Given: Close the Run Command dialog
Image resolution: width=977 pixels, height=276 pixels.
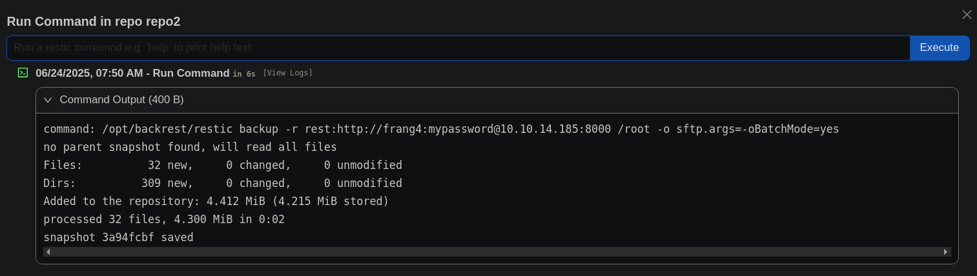Looking at the screenshot, I should pos(967,14).
